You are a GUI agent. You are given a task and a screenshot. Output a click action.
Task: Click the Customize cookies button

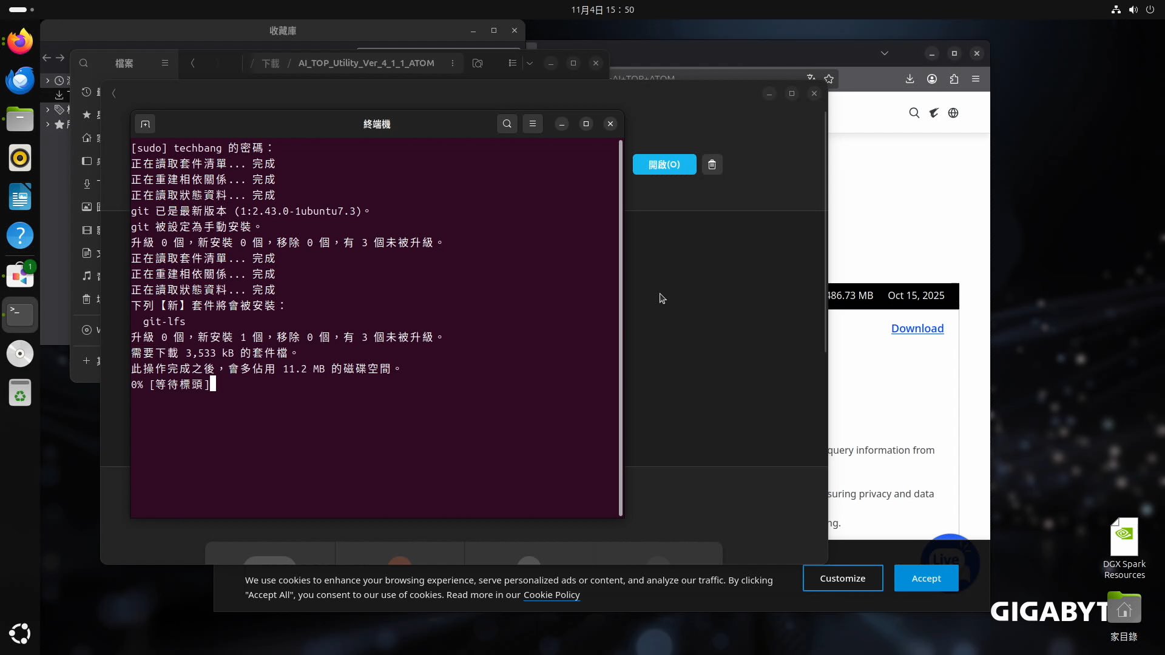[842, 579]
